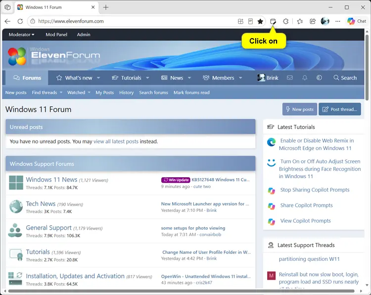The image size is (371, 295).
Task: Expand the Members dropdown arrow
Action: tap(240, 78)
